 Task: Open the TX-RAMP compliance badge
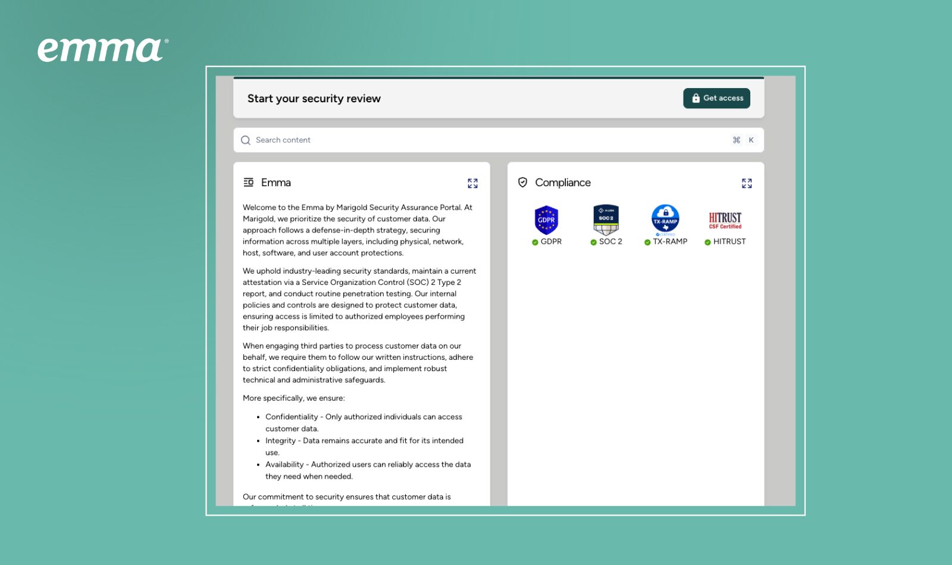point(665,220)
